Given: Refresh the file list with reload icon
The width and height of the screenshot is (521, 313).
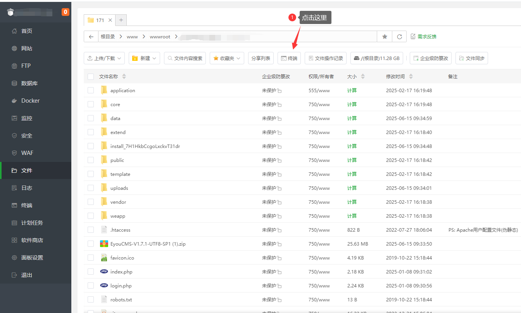Looking at the screenshot, I should point(399,36).
